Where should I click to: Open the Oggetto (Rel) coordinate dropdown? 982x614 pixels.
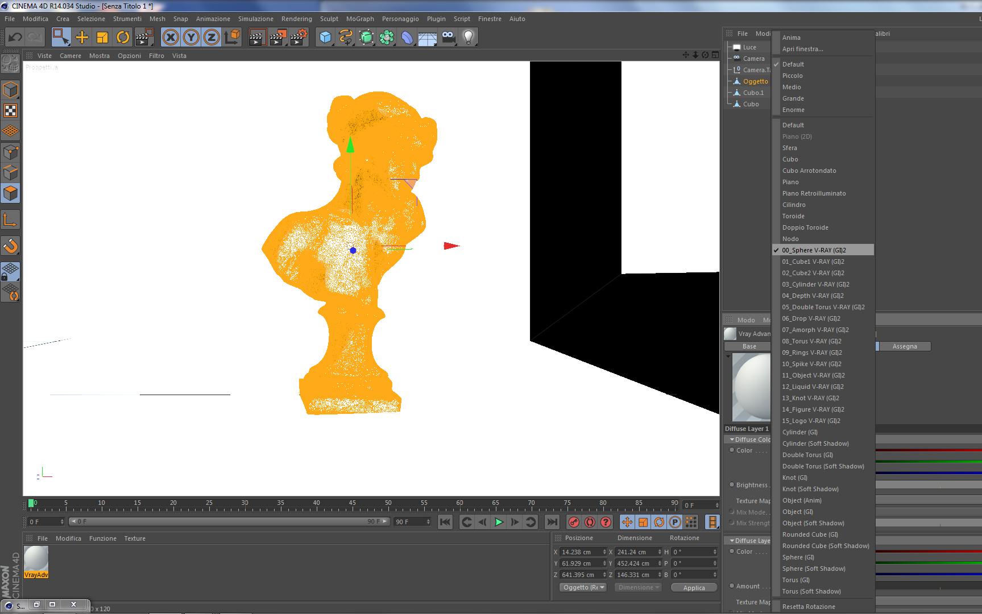click(583, 587)
